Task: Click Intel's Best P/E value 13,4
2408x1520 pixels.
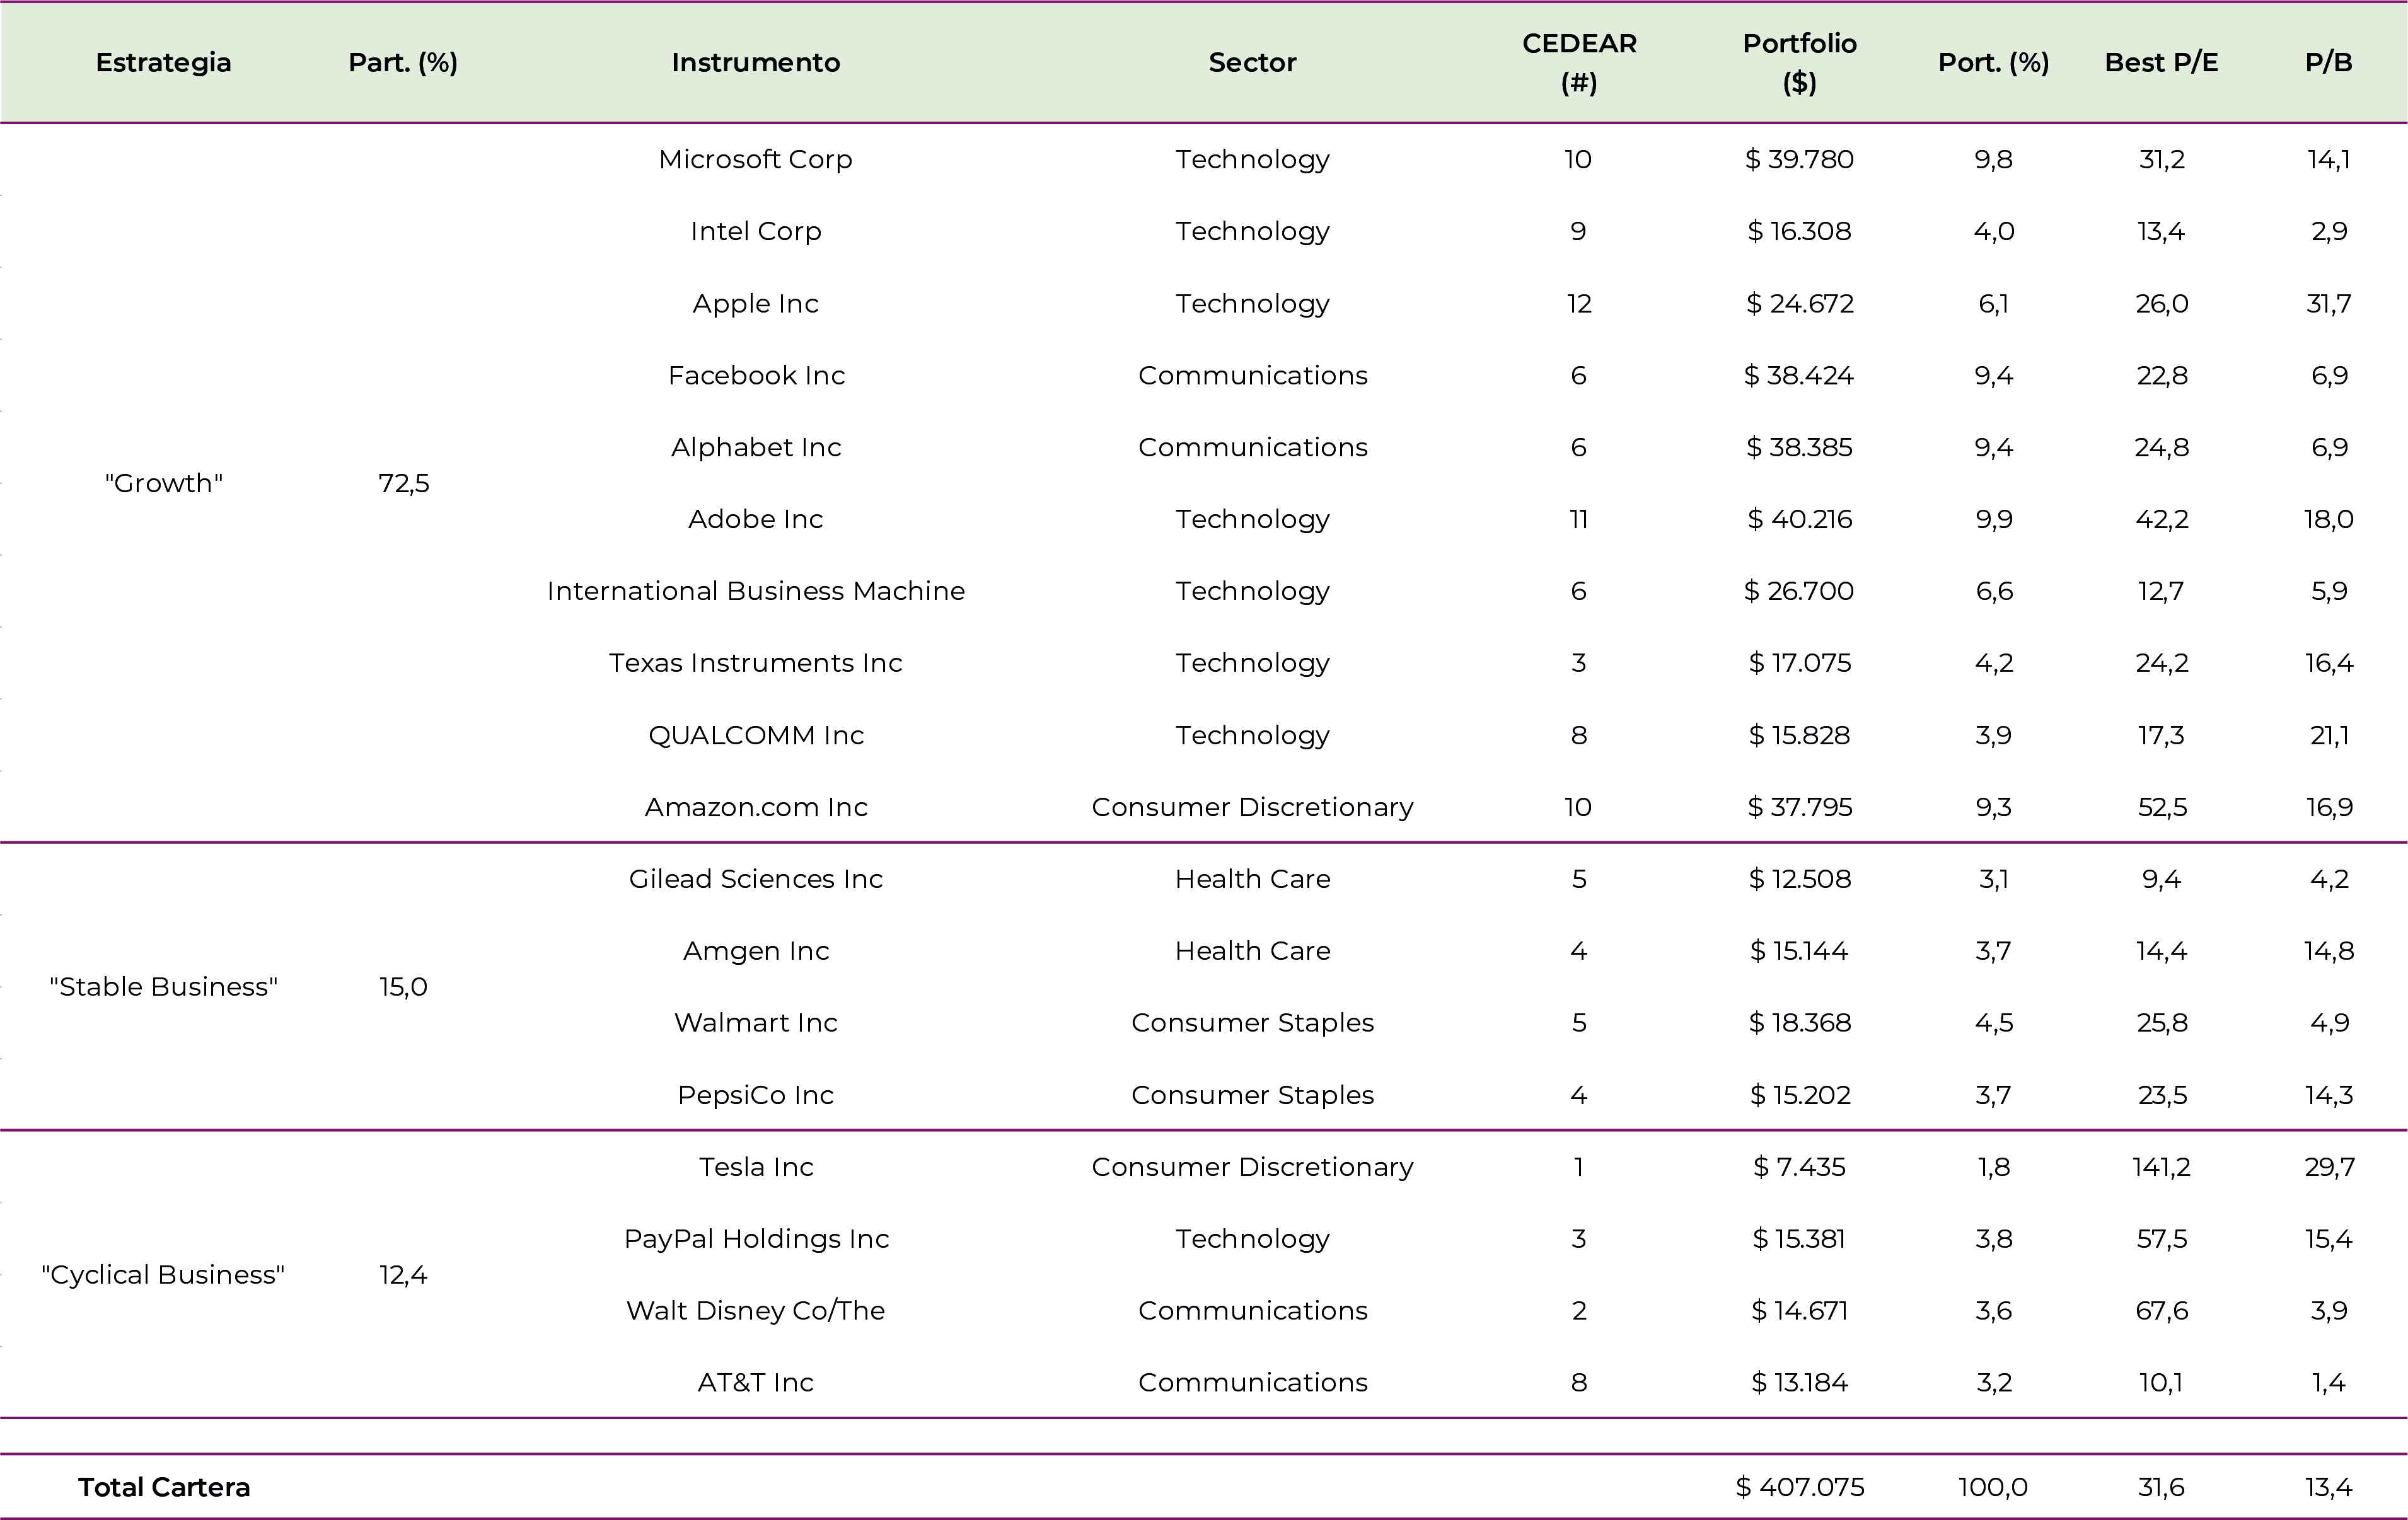Action: pos(2161,232)
